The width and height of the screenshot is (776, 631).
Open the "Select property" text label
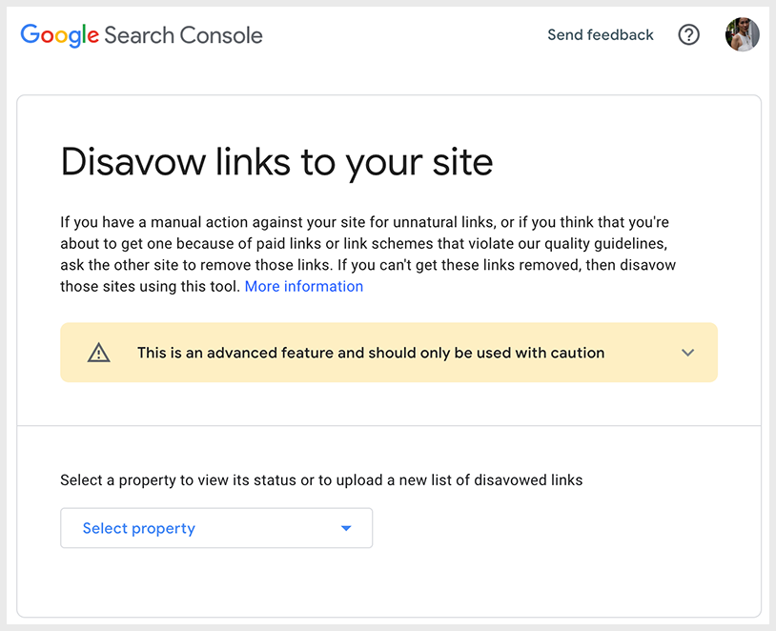click(139, 528)
